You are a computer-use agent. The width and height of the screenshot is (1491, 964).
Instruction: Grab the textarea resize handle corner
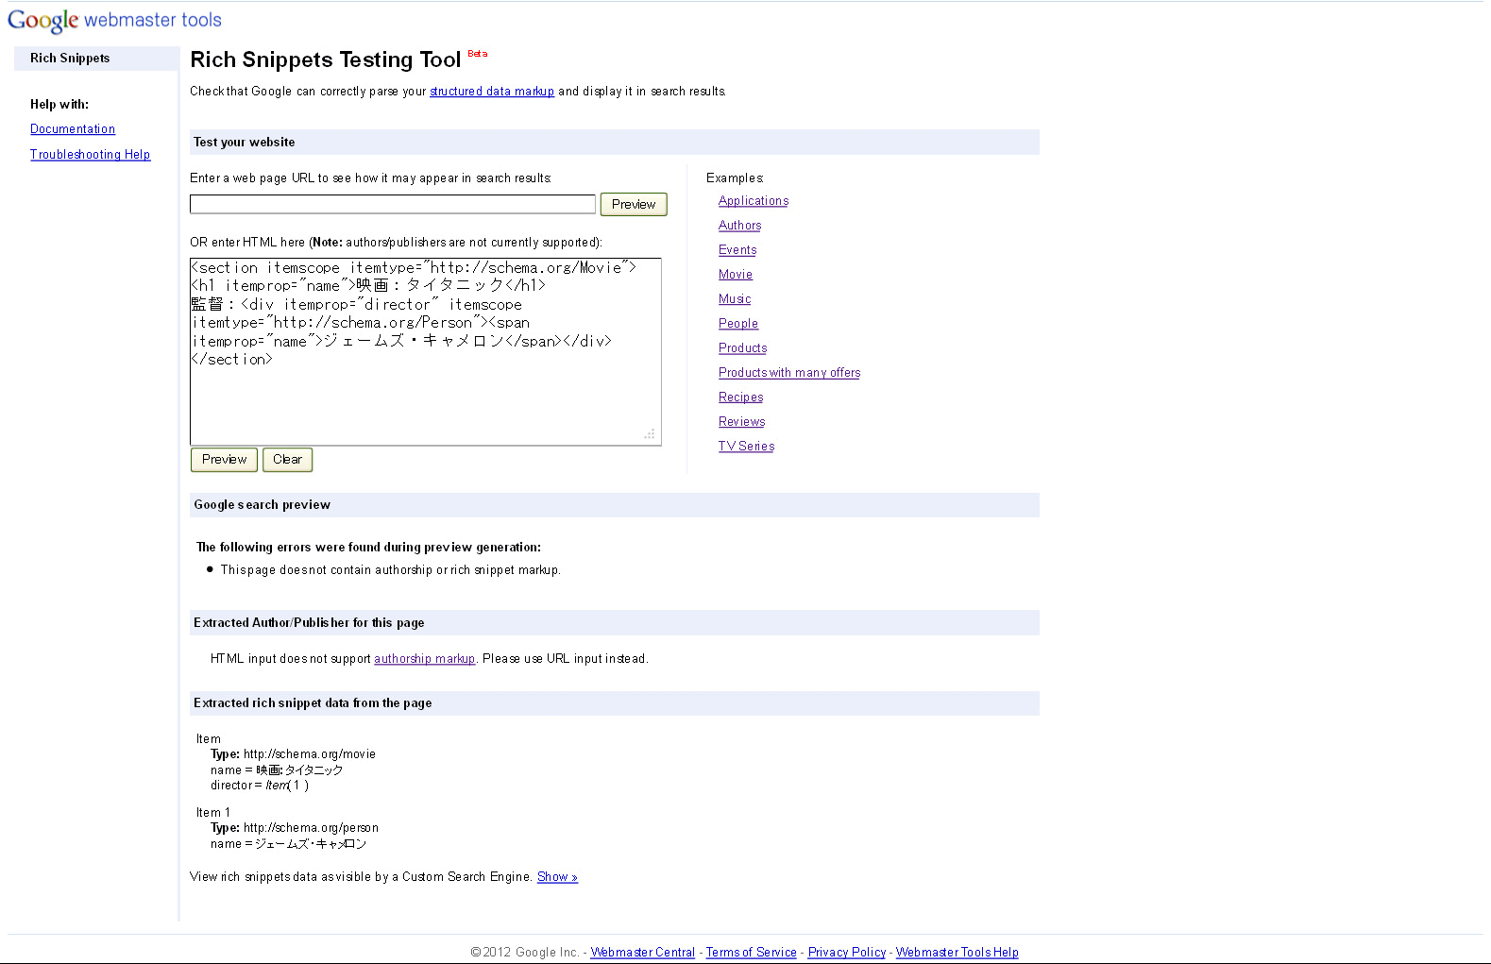(x=650, y=434)
